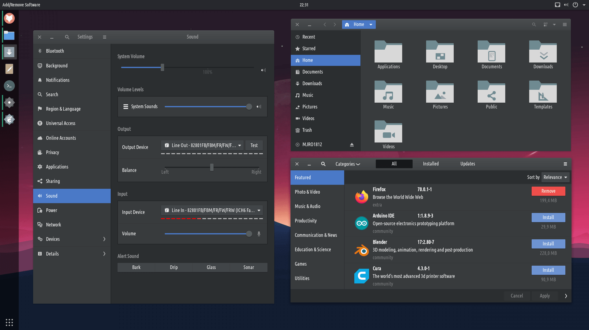
Task: Eject the MJRO1812 drive
Action: (352, 145)
